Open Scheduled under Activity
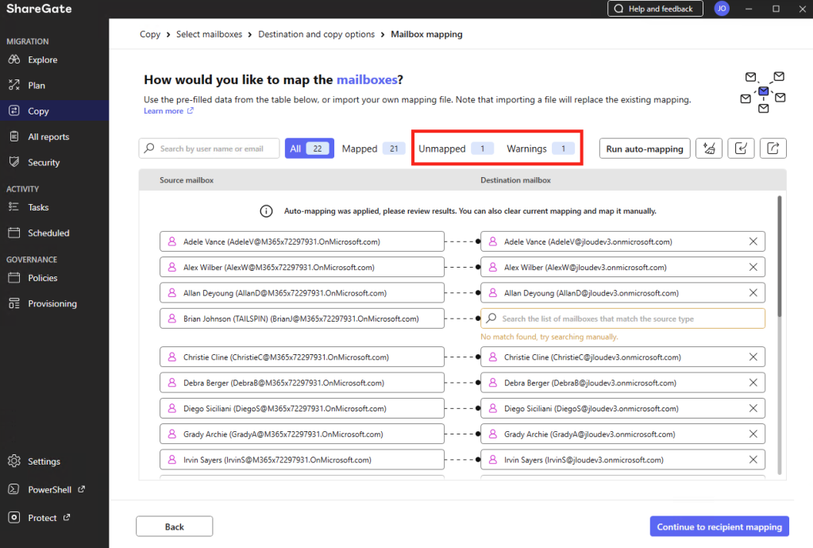The width and height of the screenshot is (813, 548). (48, 233)
